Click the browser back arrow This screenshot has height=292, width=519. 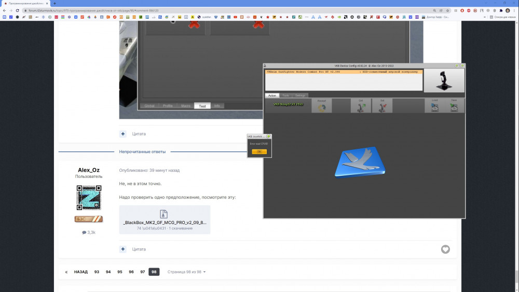4,10
